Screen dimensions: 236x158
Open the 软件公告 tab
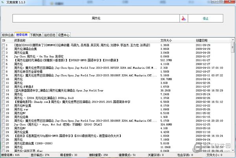[x=8, y=35]
